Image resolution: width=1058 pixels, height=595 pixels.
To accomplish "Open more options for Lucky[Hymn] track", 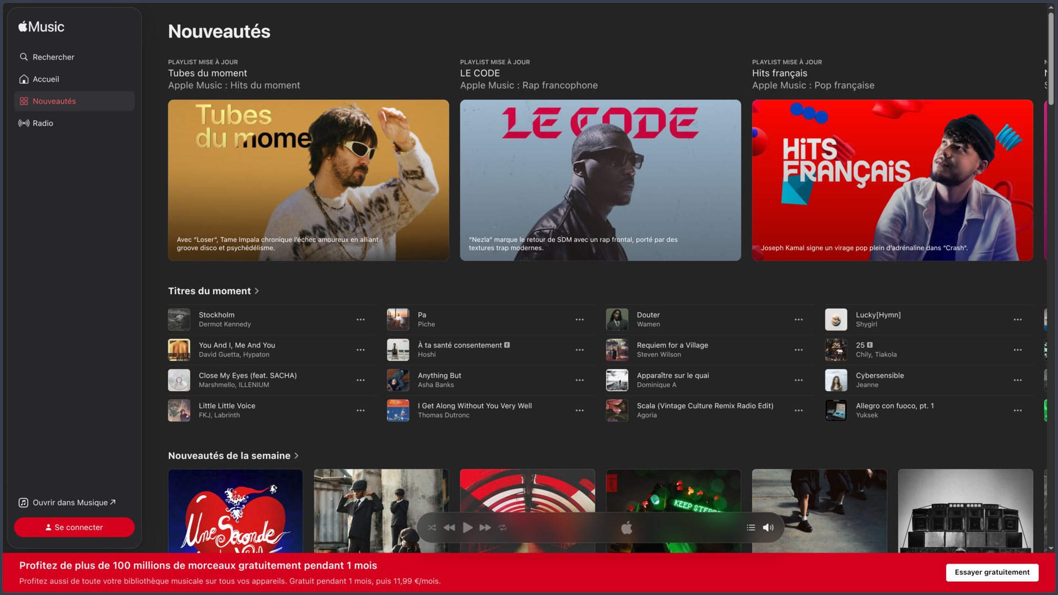I will (x=1018, y=320).
